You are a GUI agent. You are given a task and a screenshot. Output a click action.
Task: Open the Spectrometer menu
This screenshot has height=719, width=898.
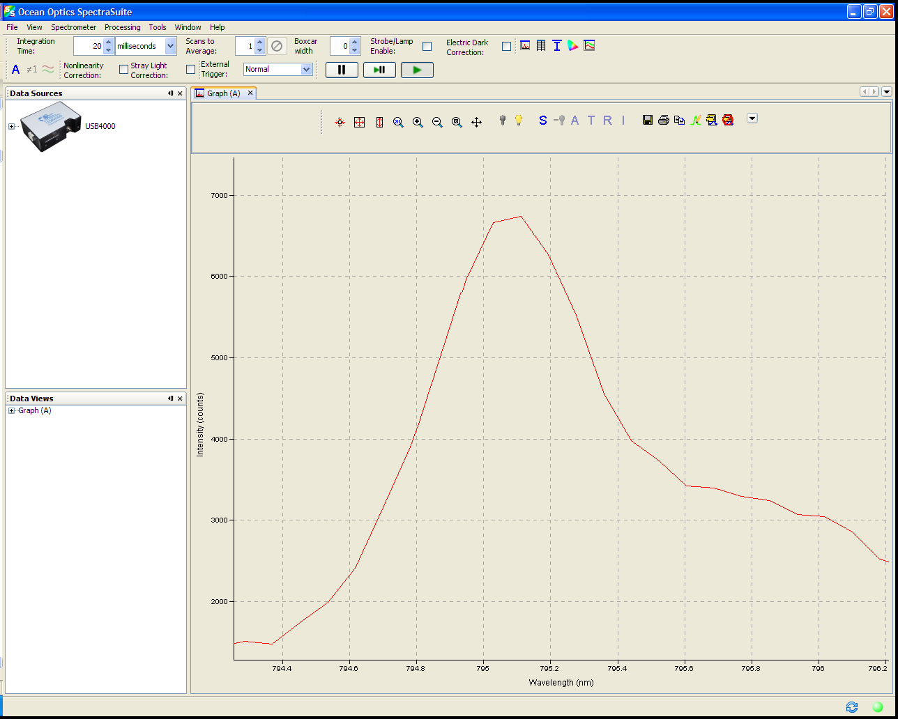pos(73,27)
